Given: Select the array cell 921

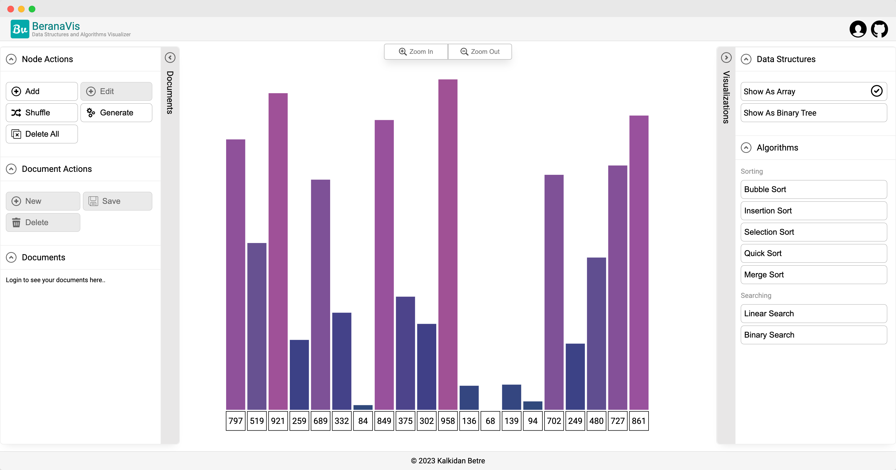Looking at the screenshot, I should tap(278, 421).
